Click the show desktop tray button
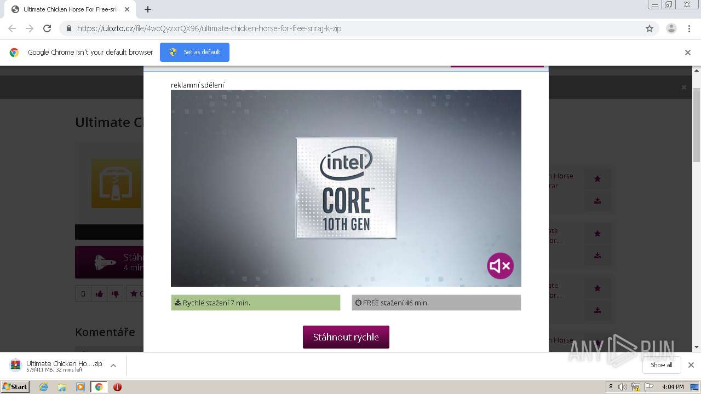The width and height of the screenshot is (701, 394). pos(695,387)
